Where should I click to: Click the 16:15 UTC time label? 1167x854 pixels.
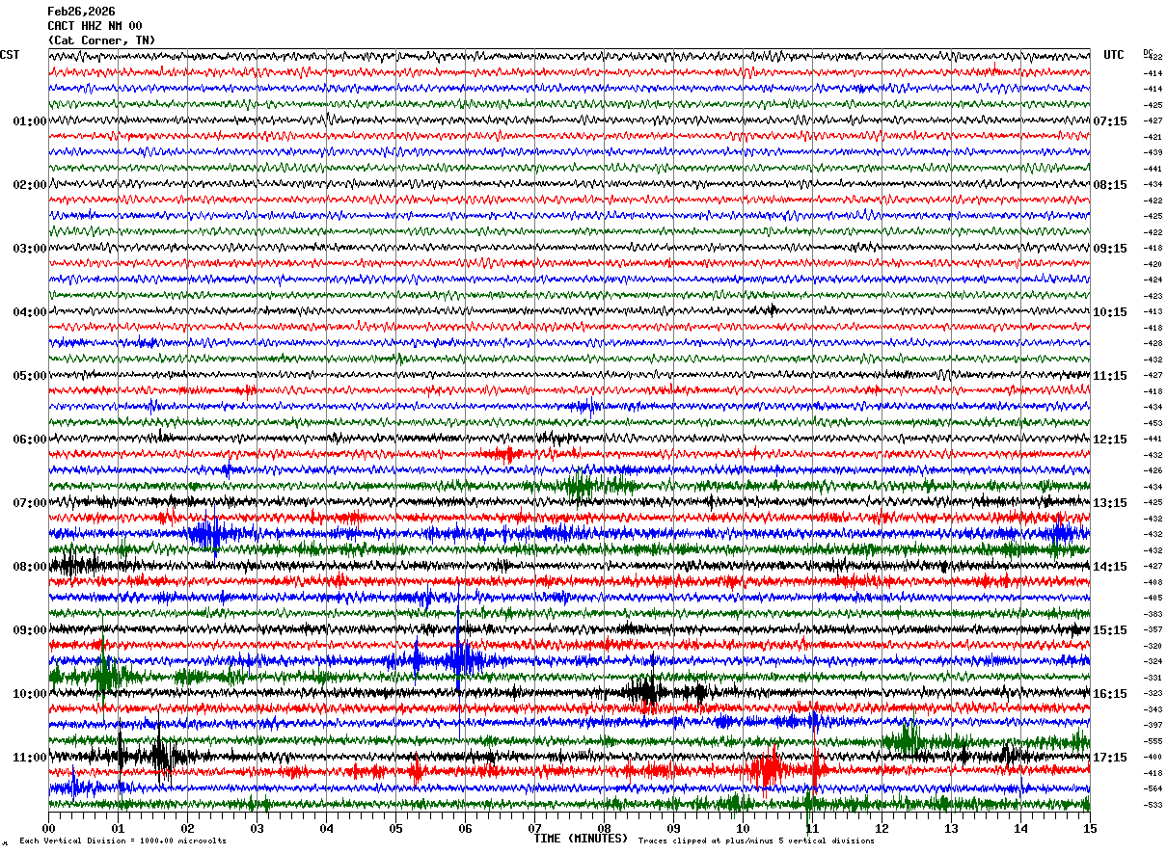pos(1110,694)
